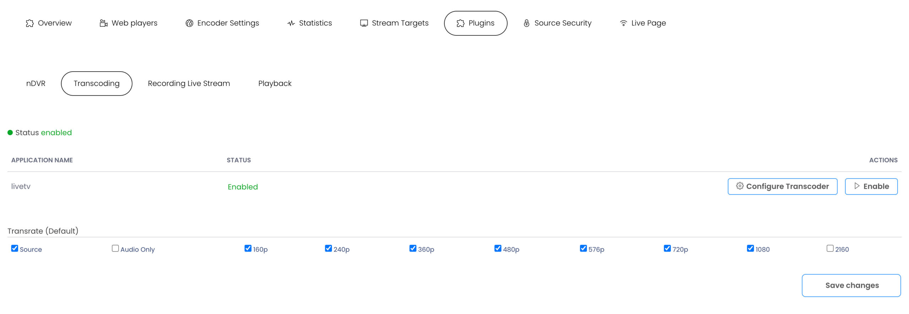This screenshot has width=909, height=314.
Task: Open the Recording Live Stream tab
Action: (x=189, y=83)
